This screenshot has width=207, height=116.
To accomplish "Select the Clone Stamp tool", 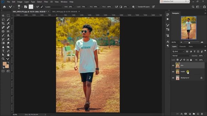I will coord(8,35).
